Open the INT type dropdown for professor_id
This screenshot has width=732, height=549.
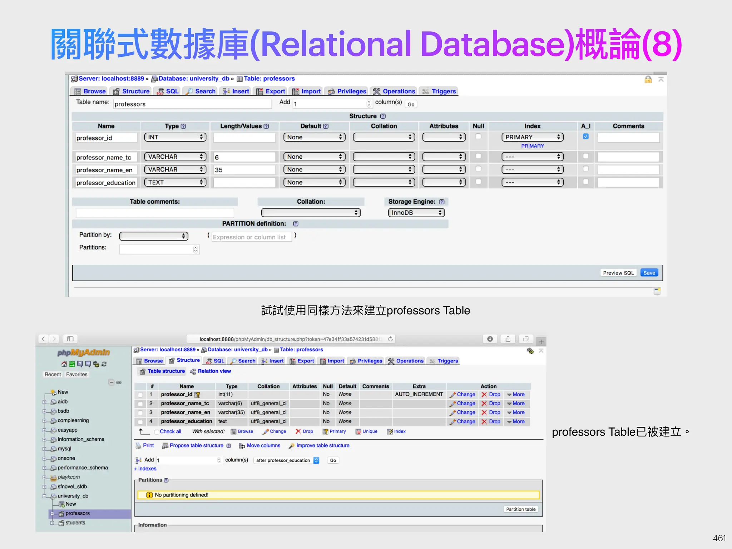point(175,137)
